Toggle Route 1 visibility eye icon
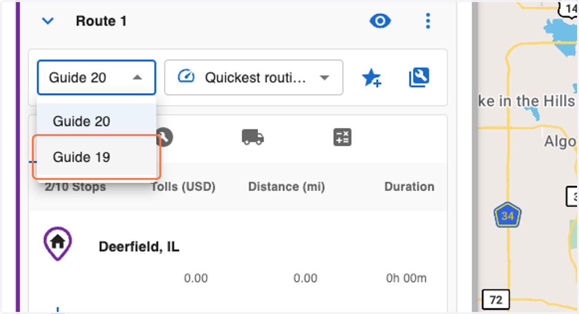This screenshot has height=314, width=579. coord(380,21)
